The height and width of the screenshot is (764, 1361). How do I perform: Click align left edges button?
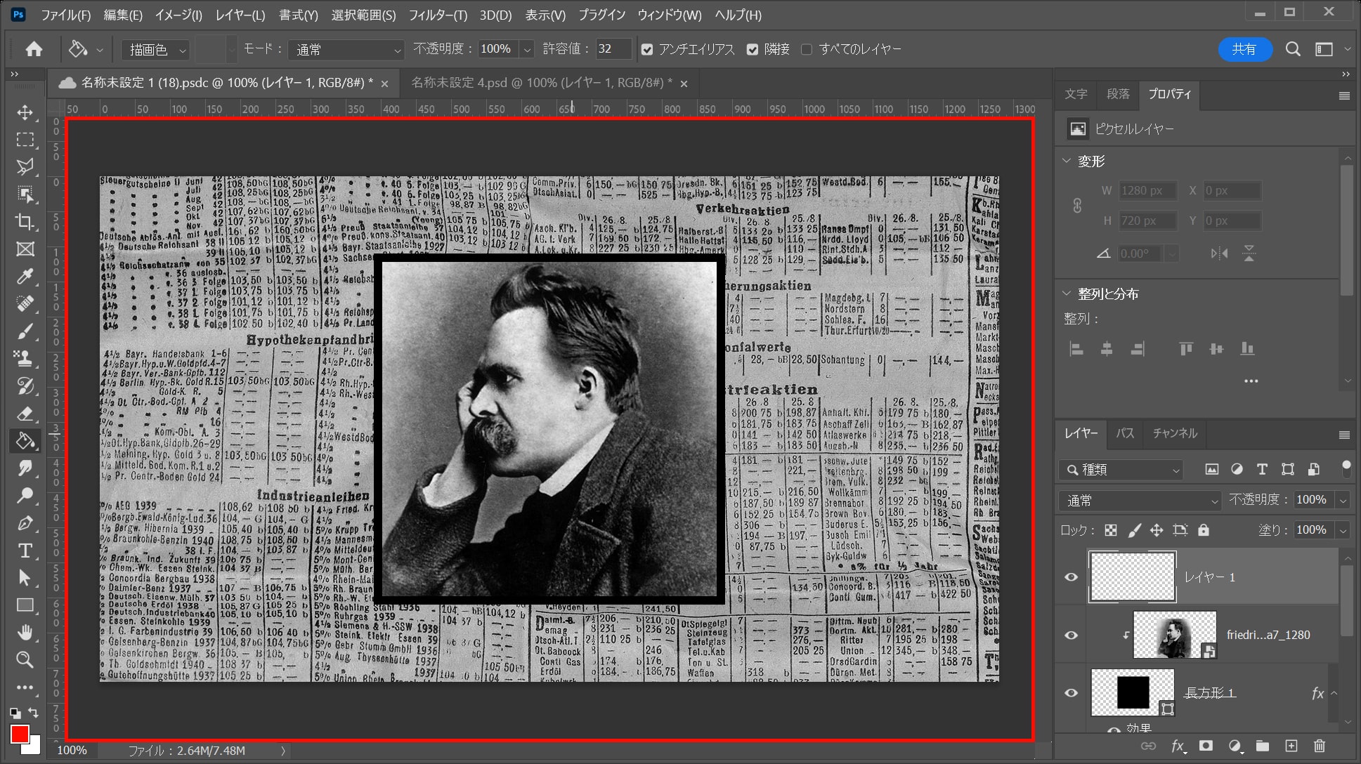pos(1076,348)
